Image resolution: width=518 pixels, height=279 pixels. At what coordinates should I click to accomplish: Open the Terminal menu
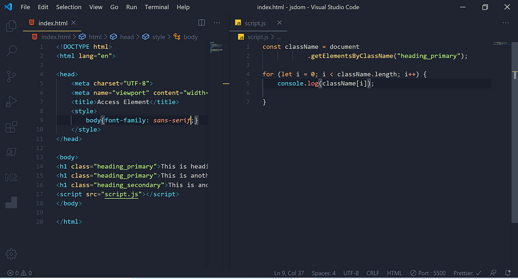click(x=157, y=7)
